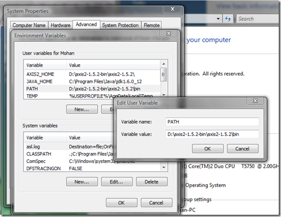
Task: Click the user variables scrollbar thumb
Action: click(163, 75)
